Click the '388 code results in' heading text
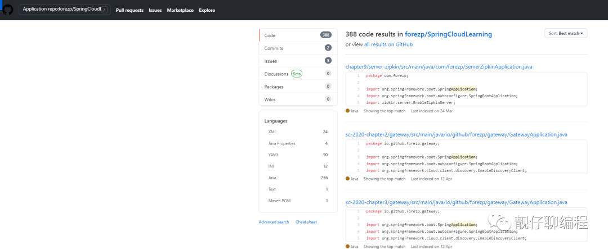The width and height of the screenshot is (608, 249). 374,34
